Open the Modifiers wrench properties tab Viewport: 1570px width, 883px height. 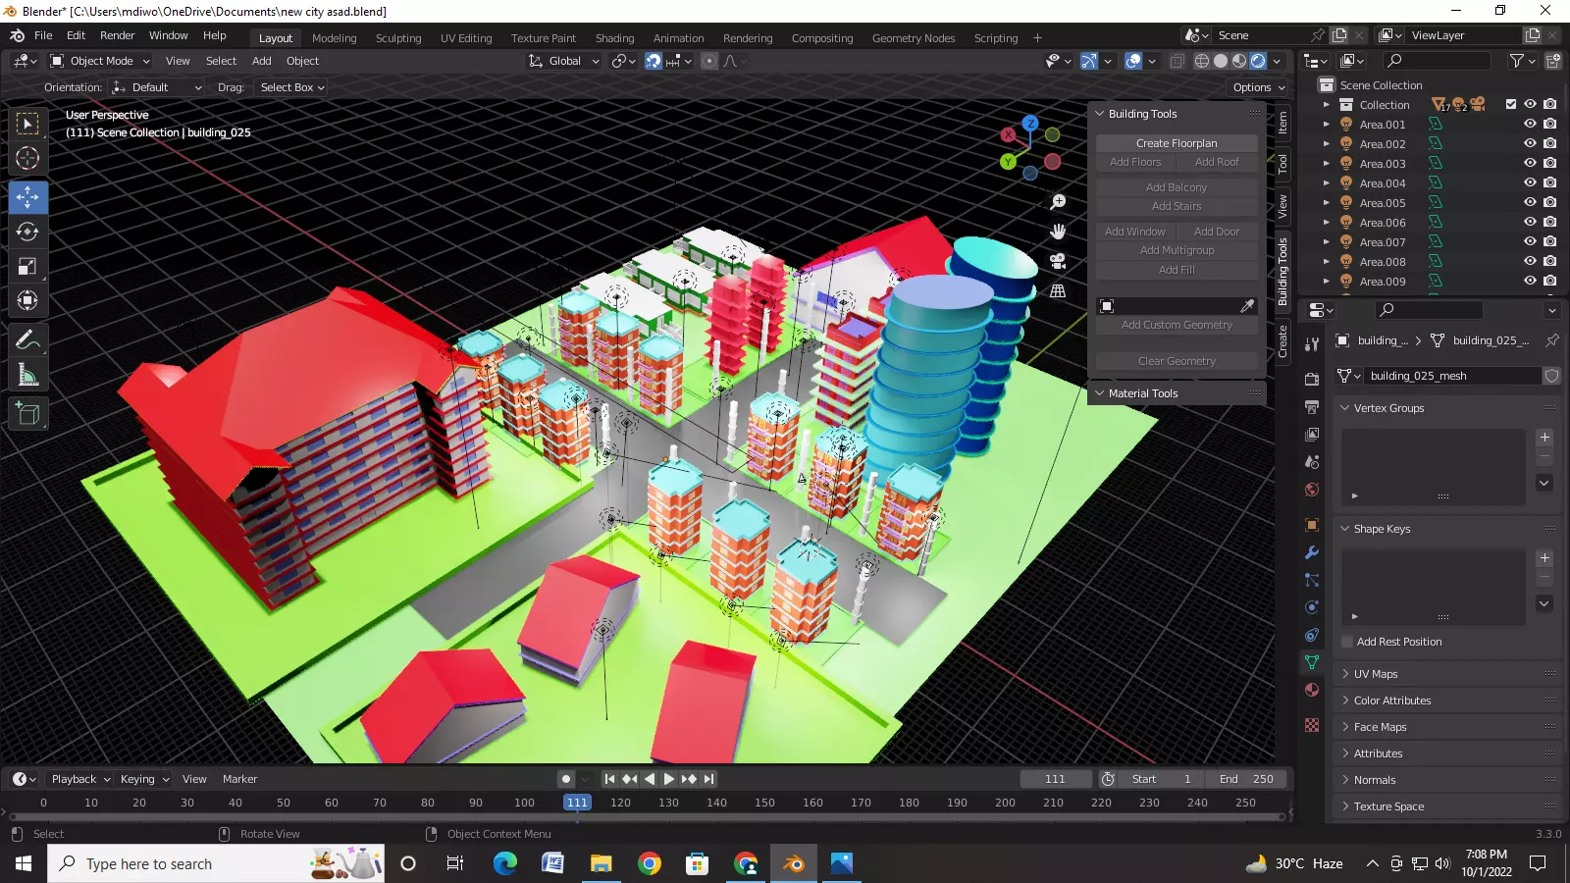point(1312,552)
